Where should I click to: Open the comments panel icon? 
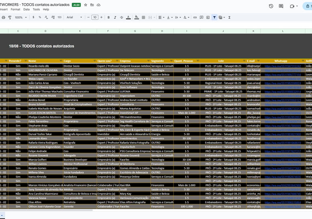tap(281, 6)
